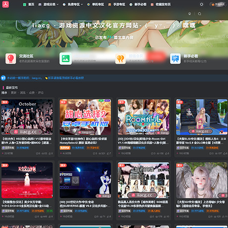Open the 新手请查看 tutorial notice link
Screen dimensions: 228x228
click(66, 78)
